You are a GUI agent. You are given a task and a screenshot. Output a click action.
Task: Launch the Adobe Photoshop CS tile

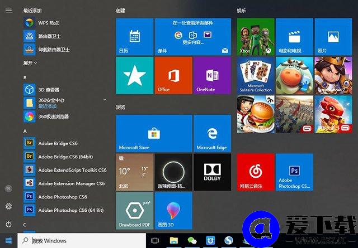pos(294,172)
